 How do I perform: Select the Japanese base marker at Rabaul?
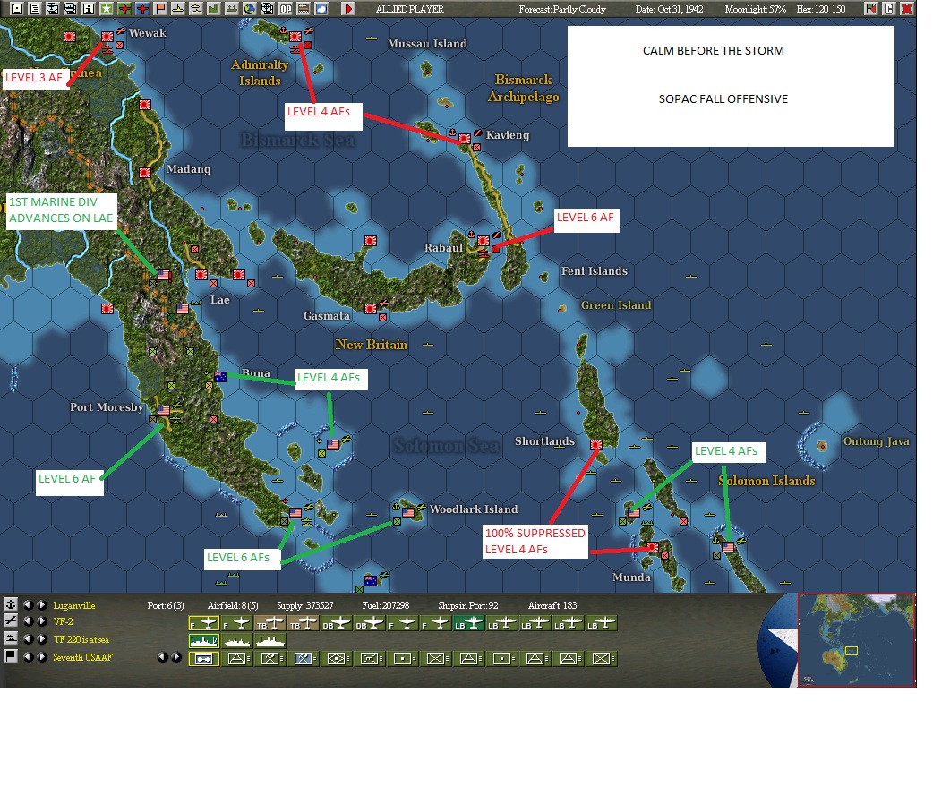coord(483,241)
